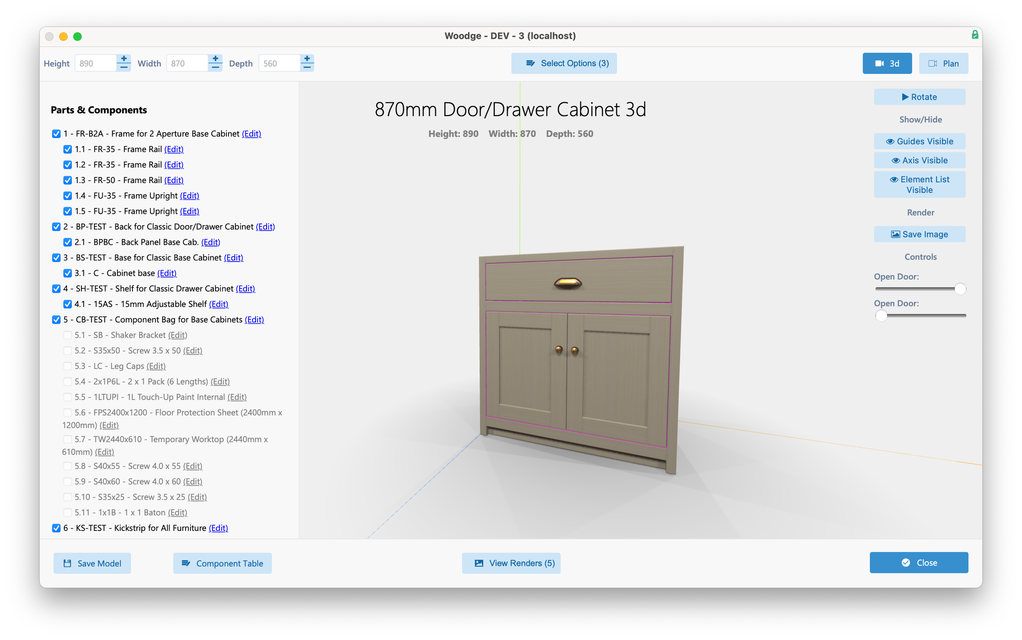This screenshot has height=640, width=1022.
Task: Start rotation with the Rotate play button
Action: coord(919,97)
